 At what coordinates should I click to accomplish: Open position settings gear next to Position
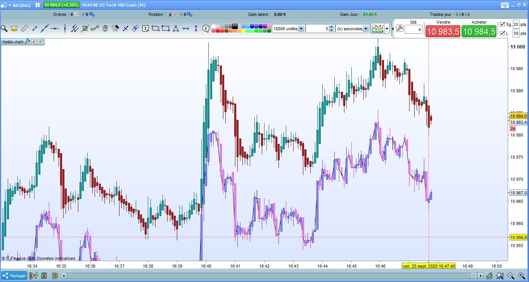189,14
